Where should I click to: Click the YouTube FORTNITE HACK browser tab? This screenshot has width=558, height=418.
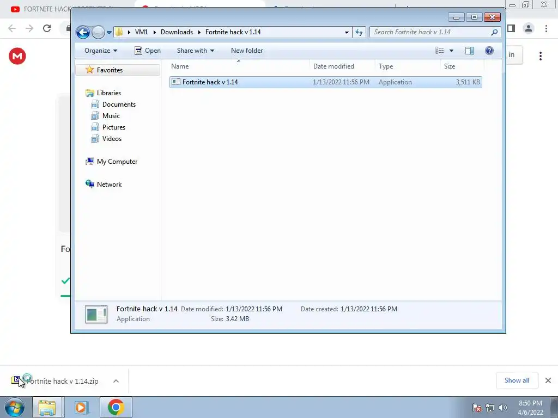41,9
